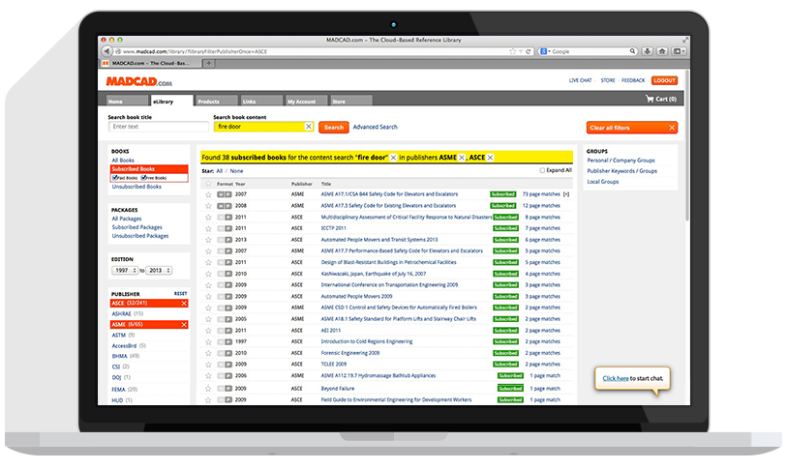Click in the Search book title field
Image resolution: width=787 pixels, height=470 pixels.
tap(159, 127)
